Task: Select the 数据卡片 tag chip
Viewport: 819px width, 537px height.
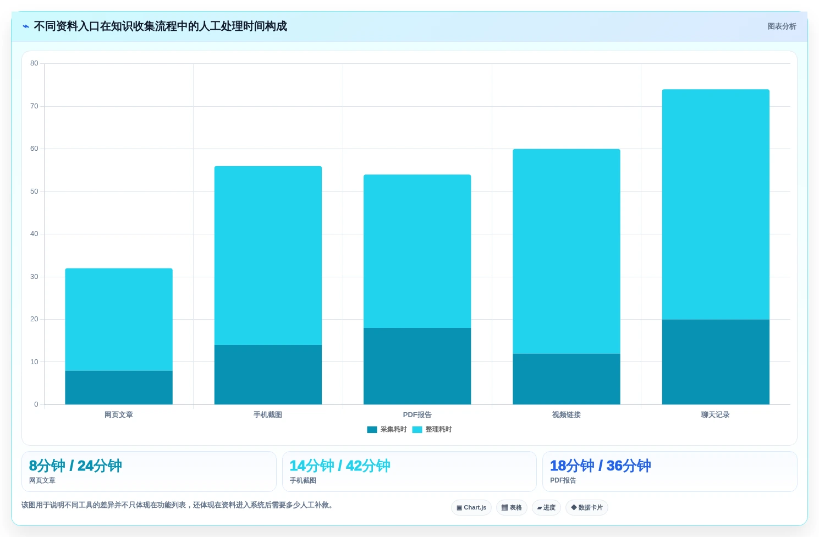Action: tap(586, 508)
